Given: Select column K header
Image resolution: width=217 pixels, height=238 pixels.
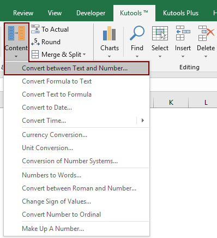Looking at the screenshot, I should [171, 103].
